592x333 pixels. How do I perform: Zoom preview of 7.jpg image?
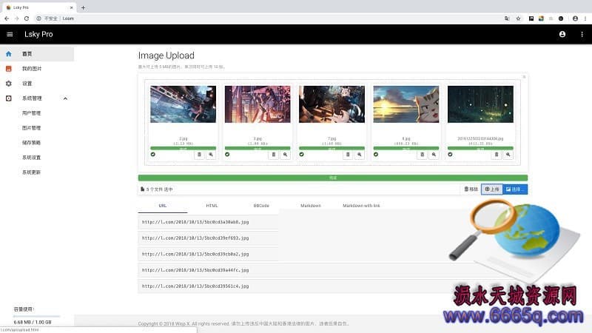(360, 155)
